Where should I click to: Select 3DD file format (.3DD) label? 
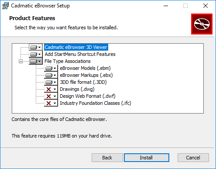[83, 82]
